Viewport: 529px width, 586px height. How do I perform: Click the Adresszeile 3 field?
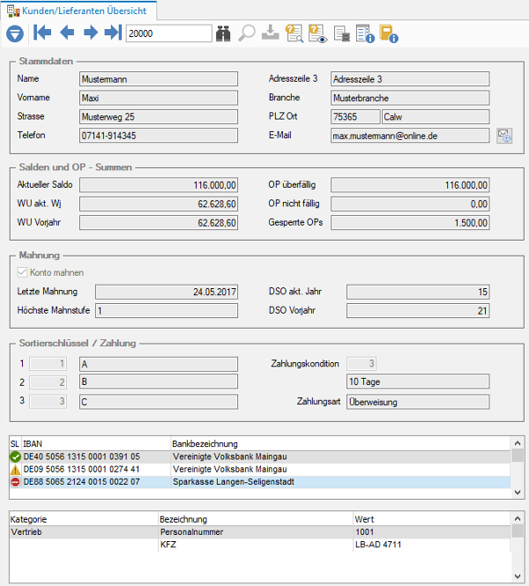(410, 79)
